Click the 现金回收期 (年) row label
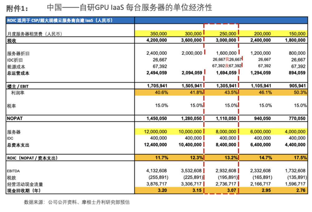Viewport: 312px width, 212px height. [24, 191]
